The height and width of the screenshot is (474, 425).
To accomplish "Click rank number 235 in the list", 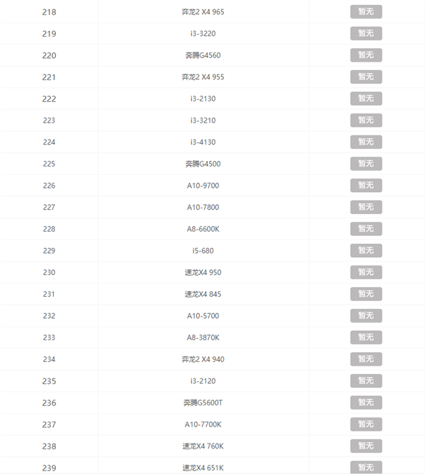I will (49, 380).
